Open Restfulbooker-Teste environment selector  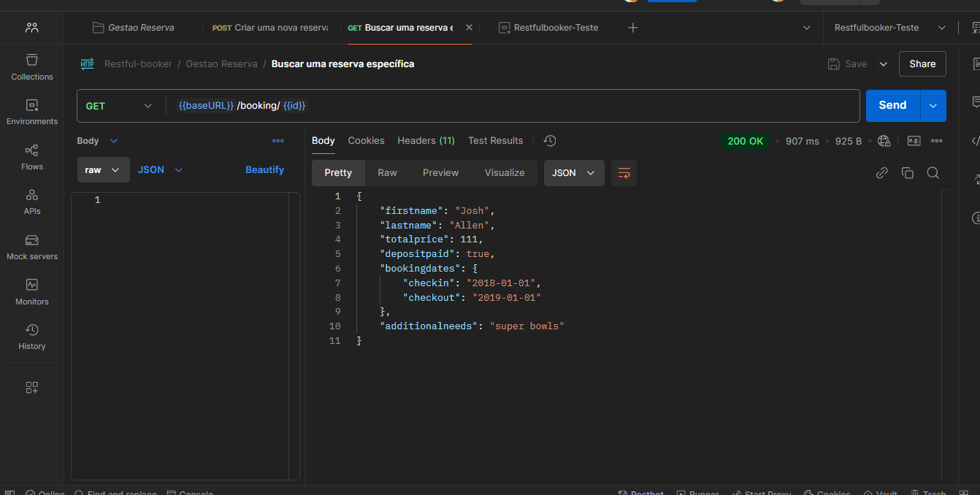click(x=887, y=28)
